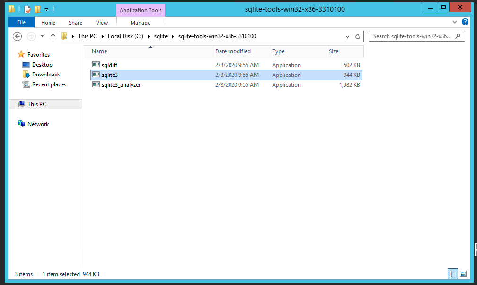The width and height of the screenshot is (477, 285).
Task: Click the Application Tools contextual tab
Action: pos(141,10)
